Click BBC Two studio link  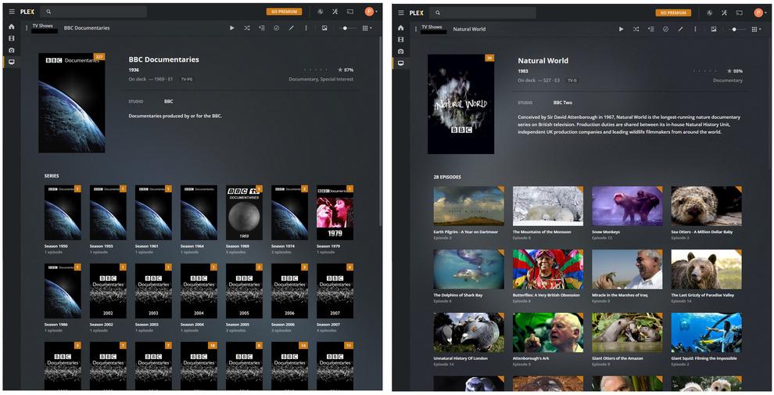(563, 102)
